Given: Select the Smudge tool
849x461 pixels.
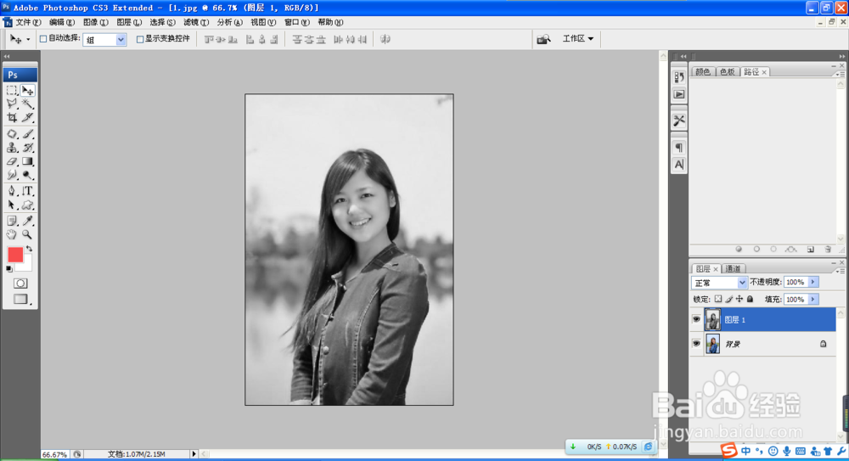Looking at the screenshot, I should (12, 175).
